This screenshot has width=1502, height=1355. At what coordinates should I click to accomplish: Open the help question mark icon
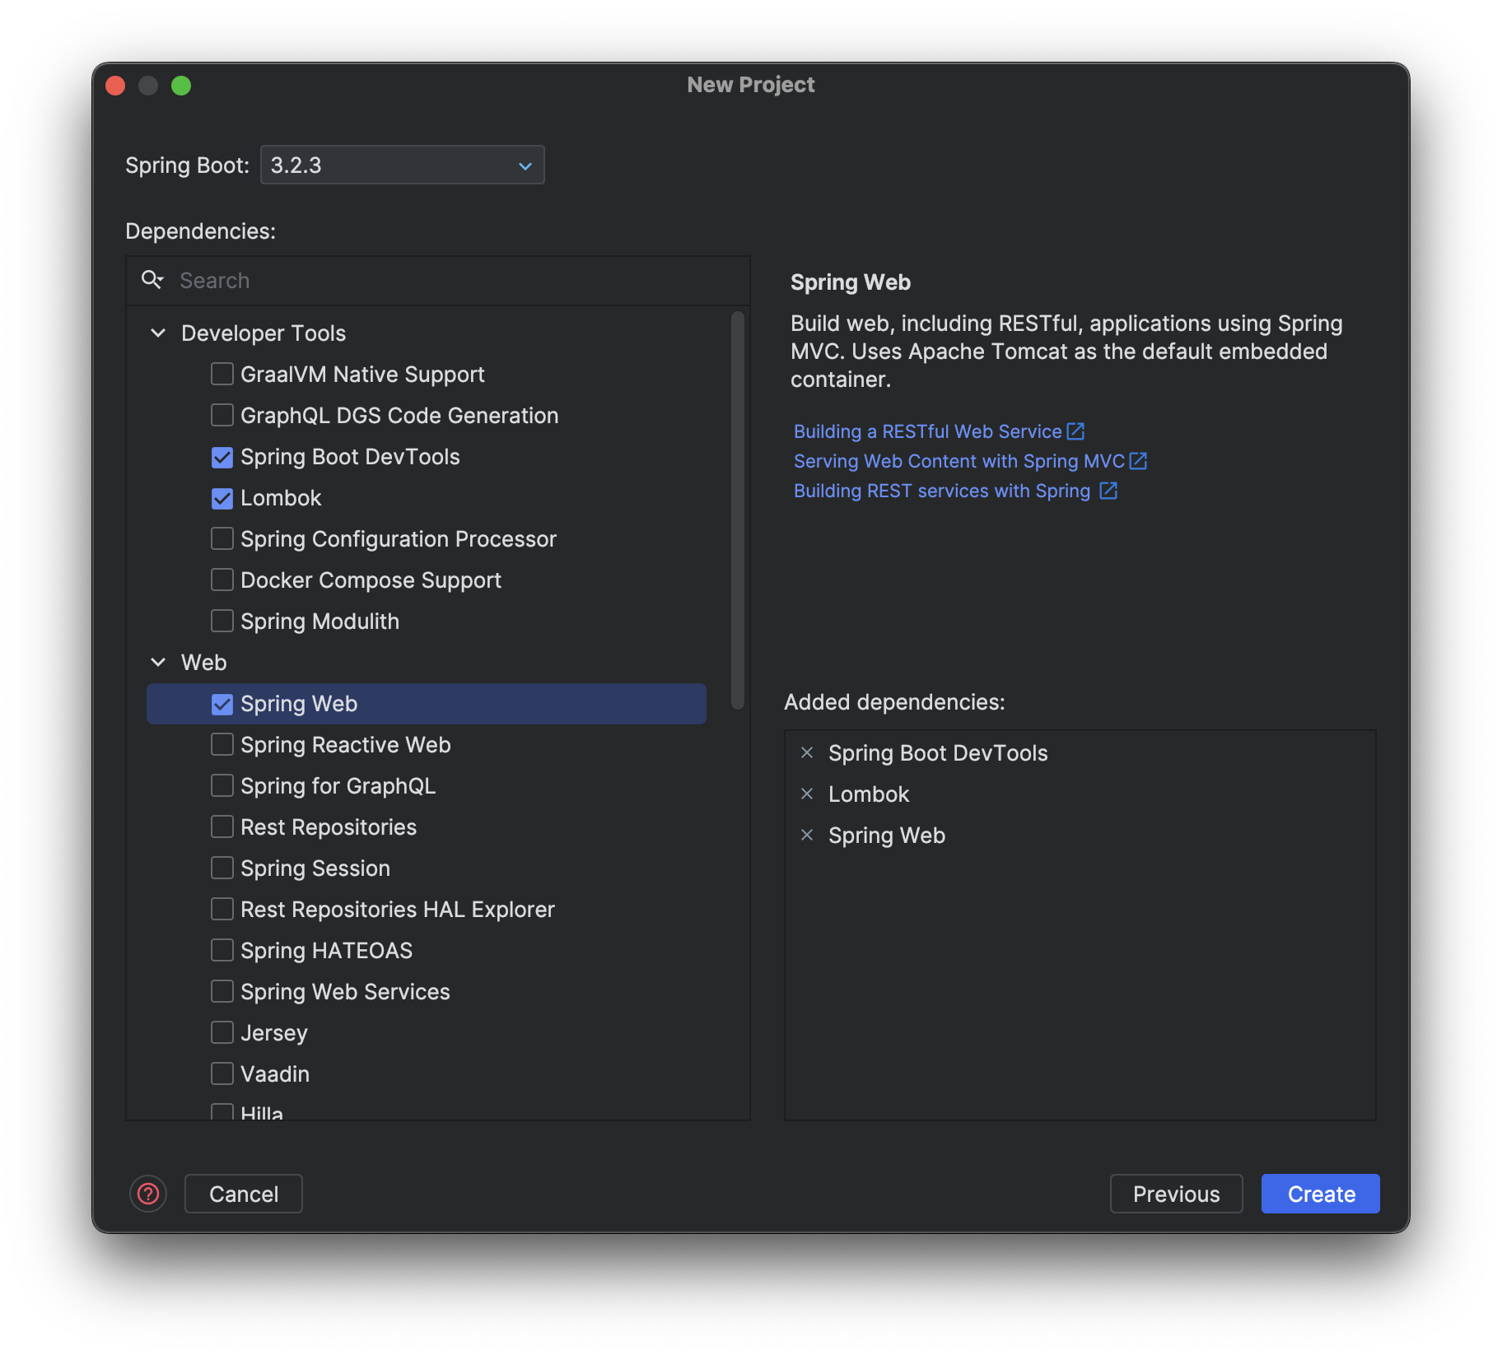148,1193
